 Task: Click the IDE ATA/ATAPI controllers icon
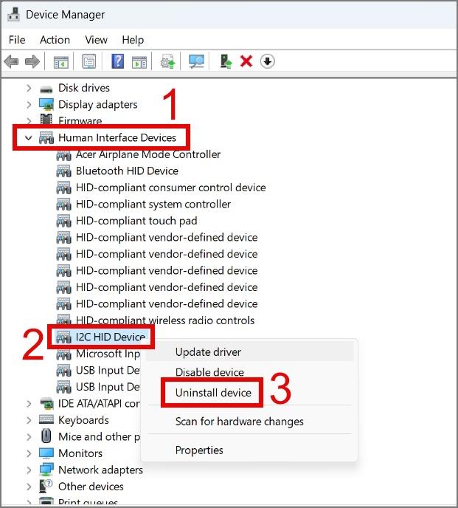click(46, 404)
